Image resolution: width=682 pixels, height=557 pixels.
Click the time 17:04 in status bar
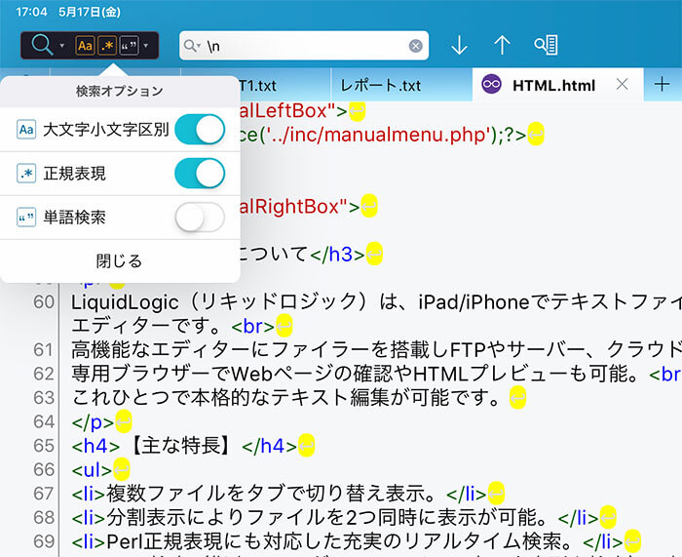pos(31,12)
